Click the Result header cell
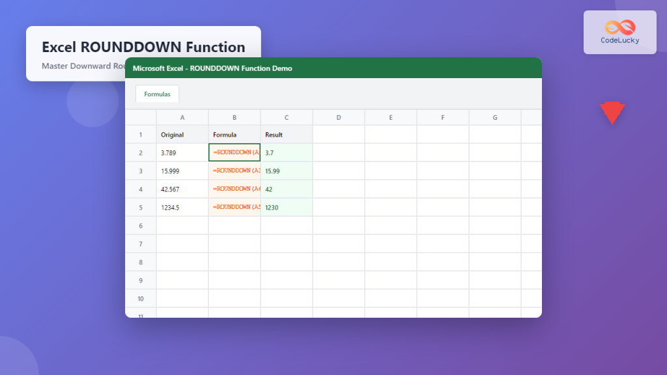 click(x=287, y=135)
